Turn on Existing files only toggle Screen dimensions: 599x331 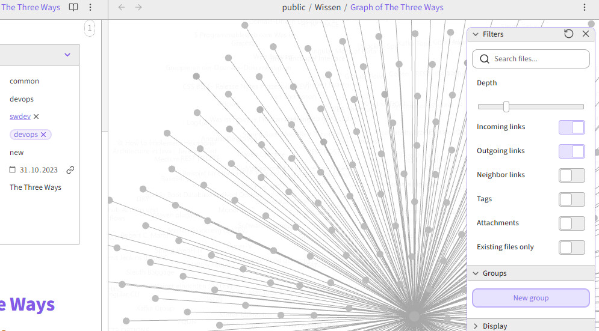(571, 247)
